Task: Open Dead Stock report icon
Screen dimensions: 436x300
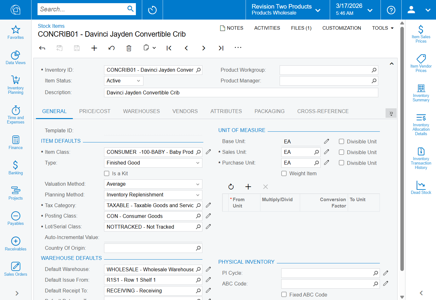Action: [421, 187]
